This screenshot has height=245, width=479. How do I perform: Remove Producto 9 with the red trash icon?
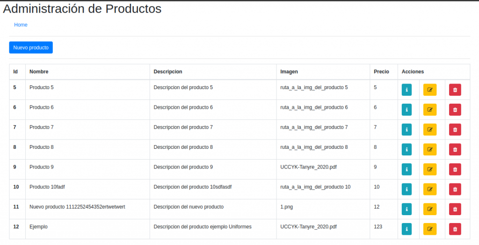455,169
